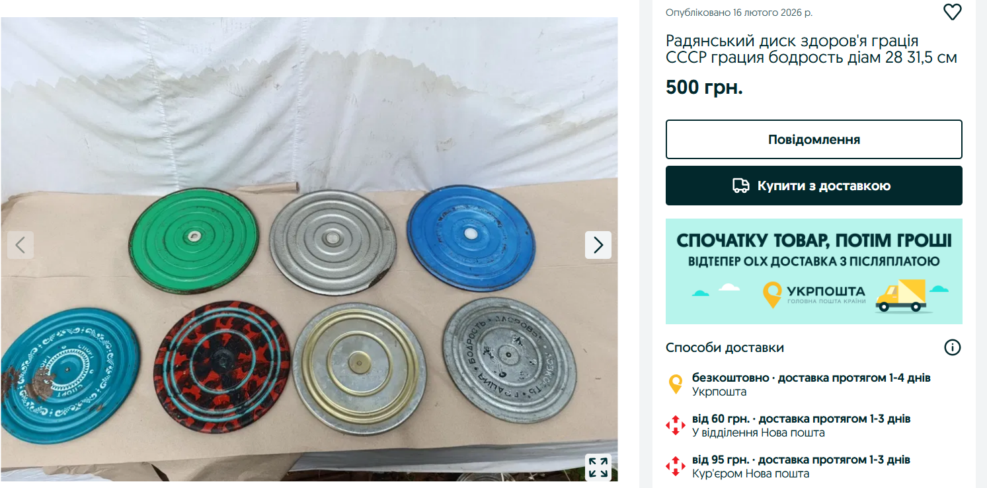Click Nova Poshta courier delivery icon
The height and width of the screenshot is (488, 987).
(676, 466)
